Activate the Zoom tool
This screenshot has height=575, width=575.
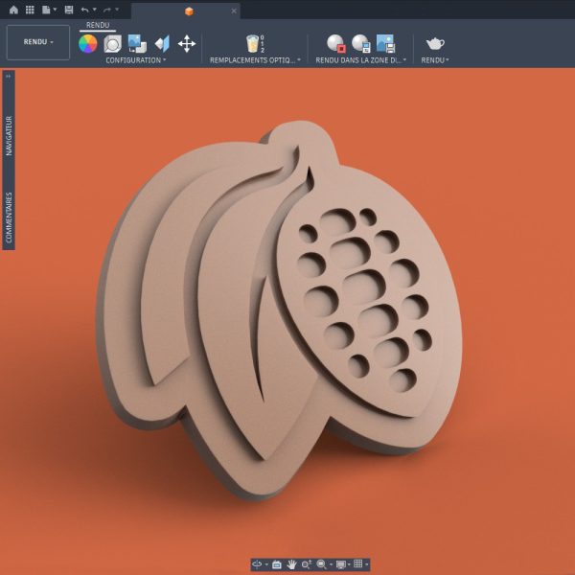(307, 564)
